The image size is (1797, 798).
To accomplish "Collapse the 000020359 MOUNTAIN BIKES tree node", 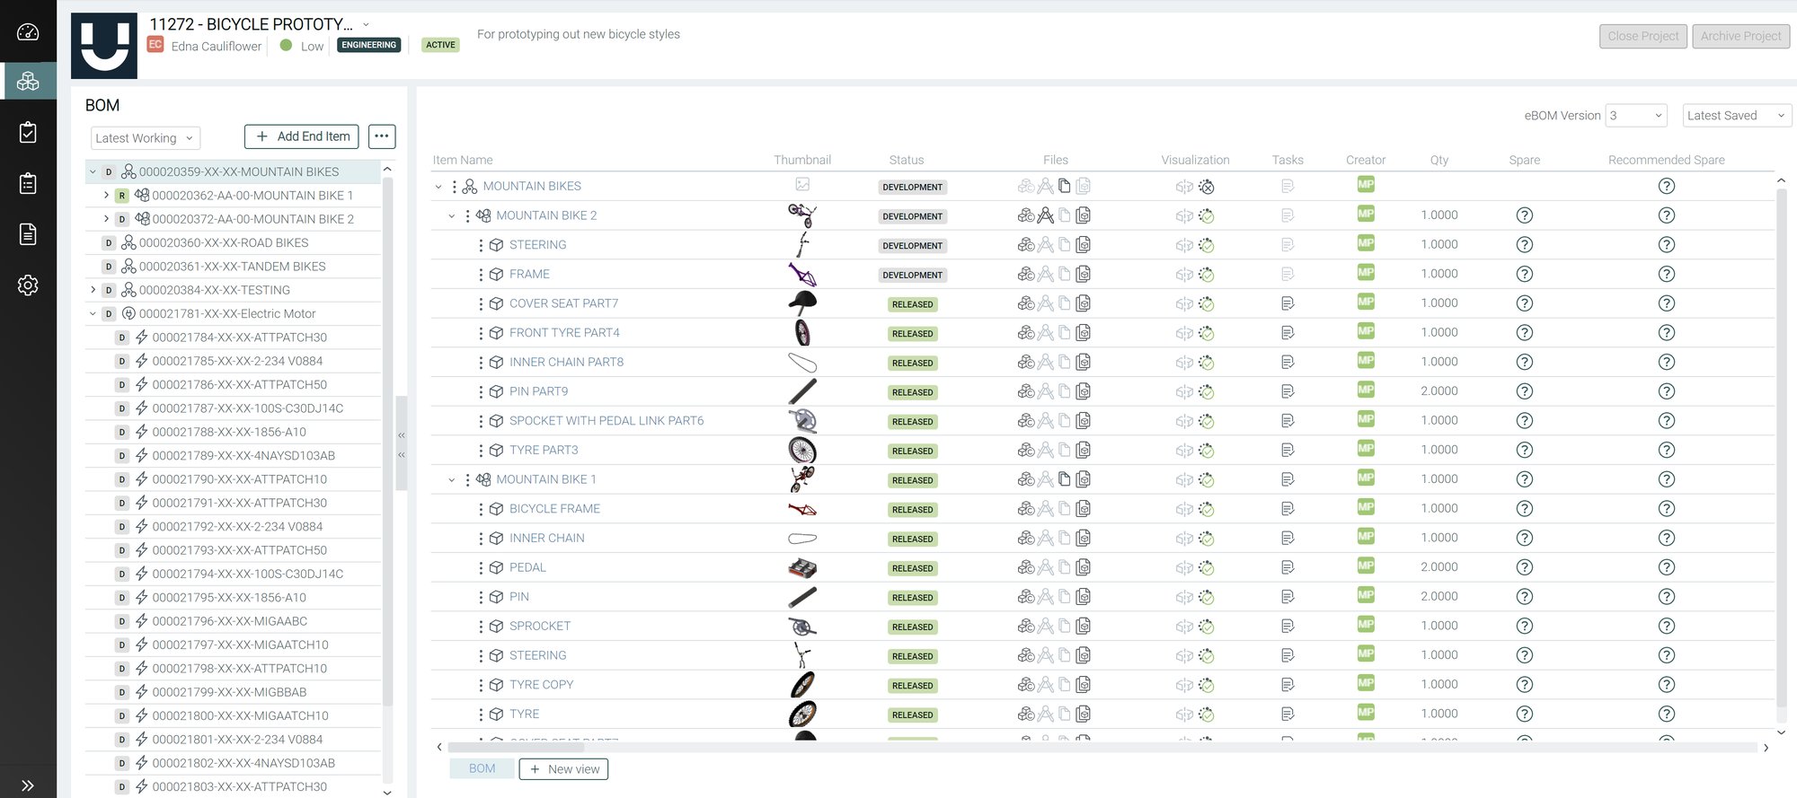I will pos(93,171).
